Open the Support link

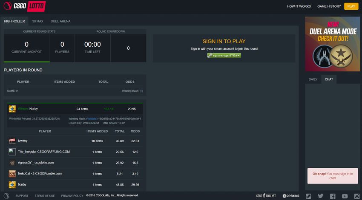22,196
